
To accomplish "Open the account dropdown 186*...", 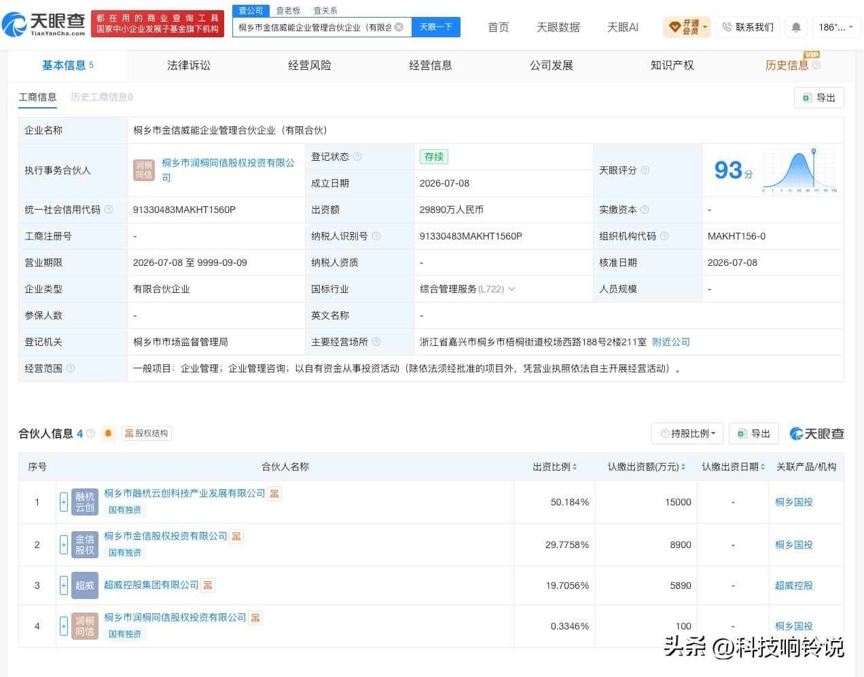I will point(835,27).
